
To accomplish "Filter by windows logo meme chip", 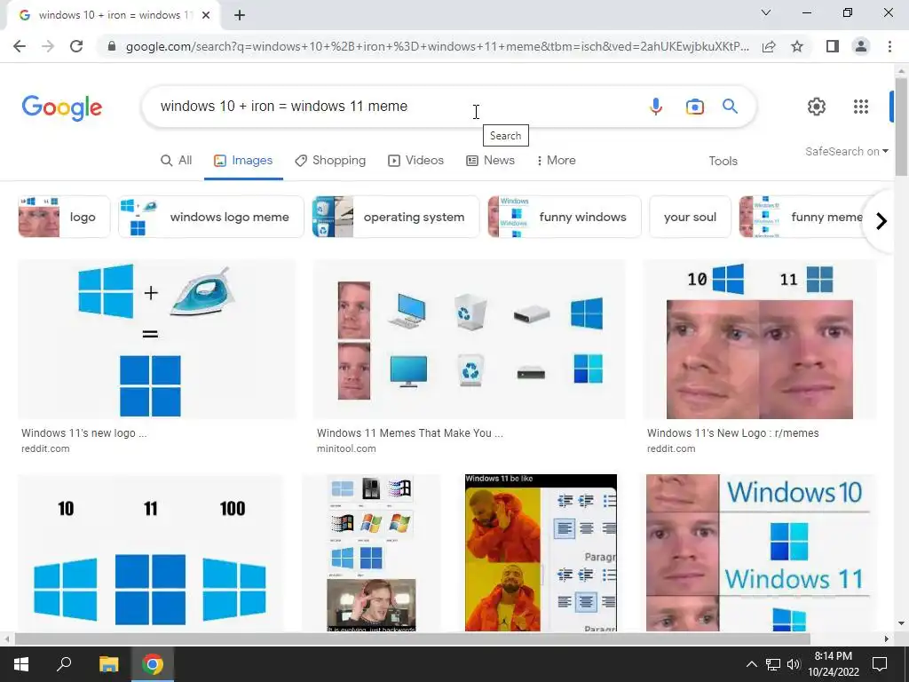I will click(211, 217).
